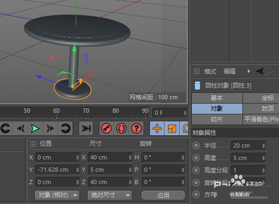The width and height of the screenshot is (279, 204).
Task: Click the record active objects key icon
Action: point(106,128)
